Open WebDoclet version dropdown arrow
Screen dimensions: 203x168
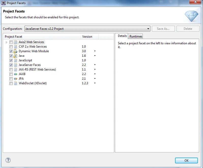coord(95,83)
